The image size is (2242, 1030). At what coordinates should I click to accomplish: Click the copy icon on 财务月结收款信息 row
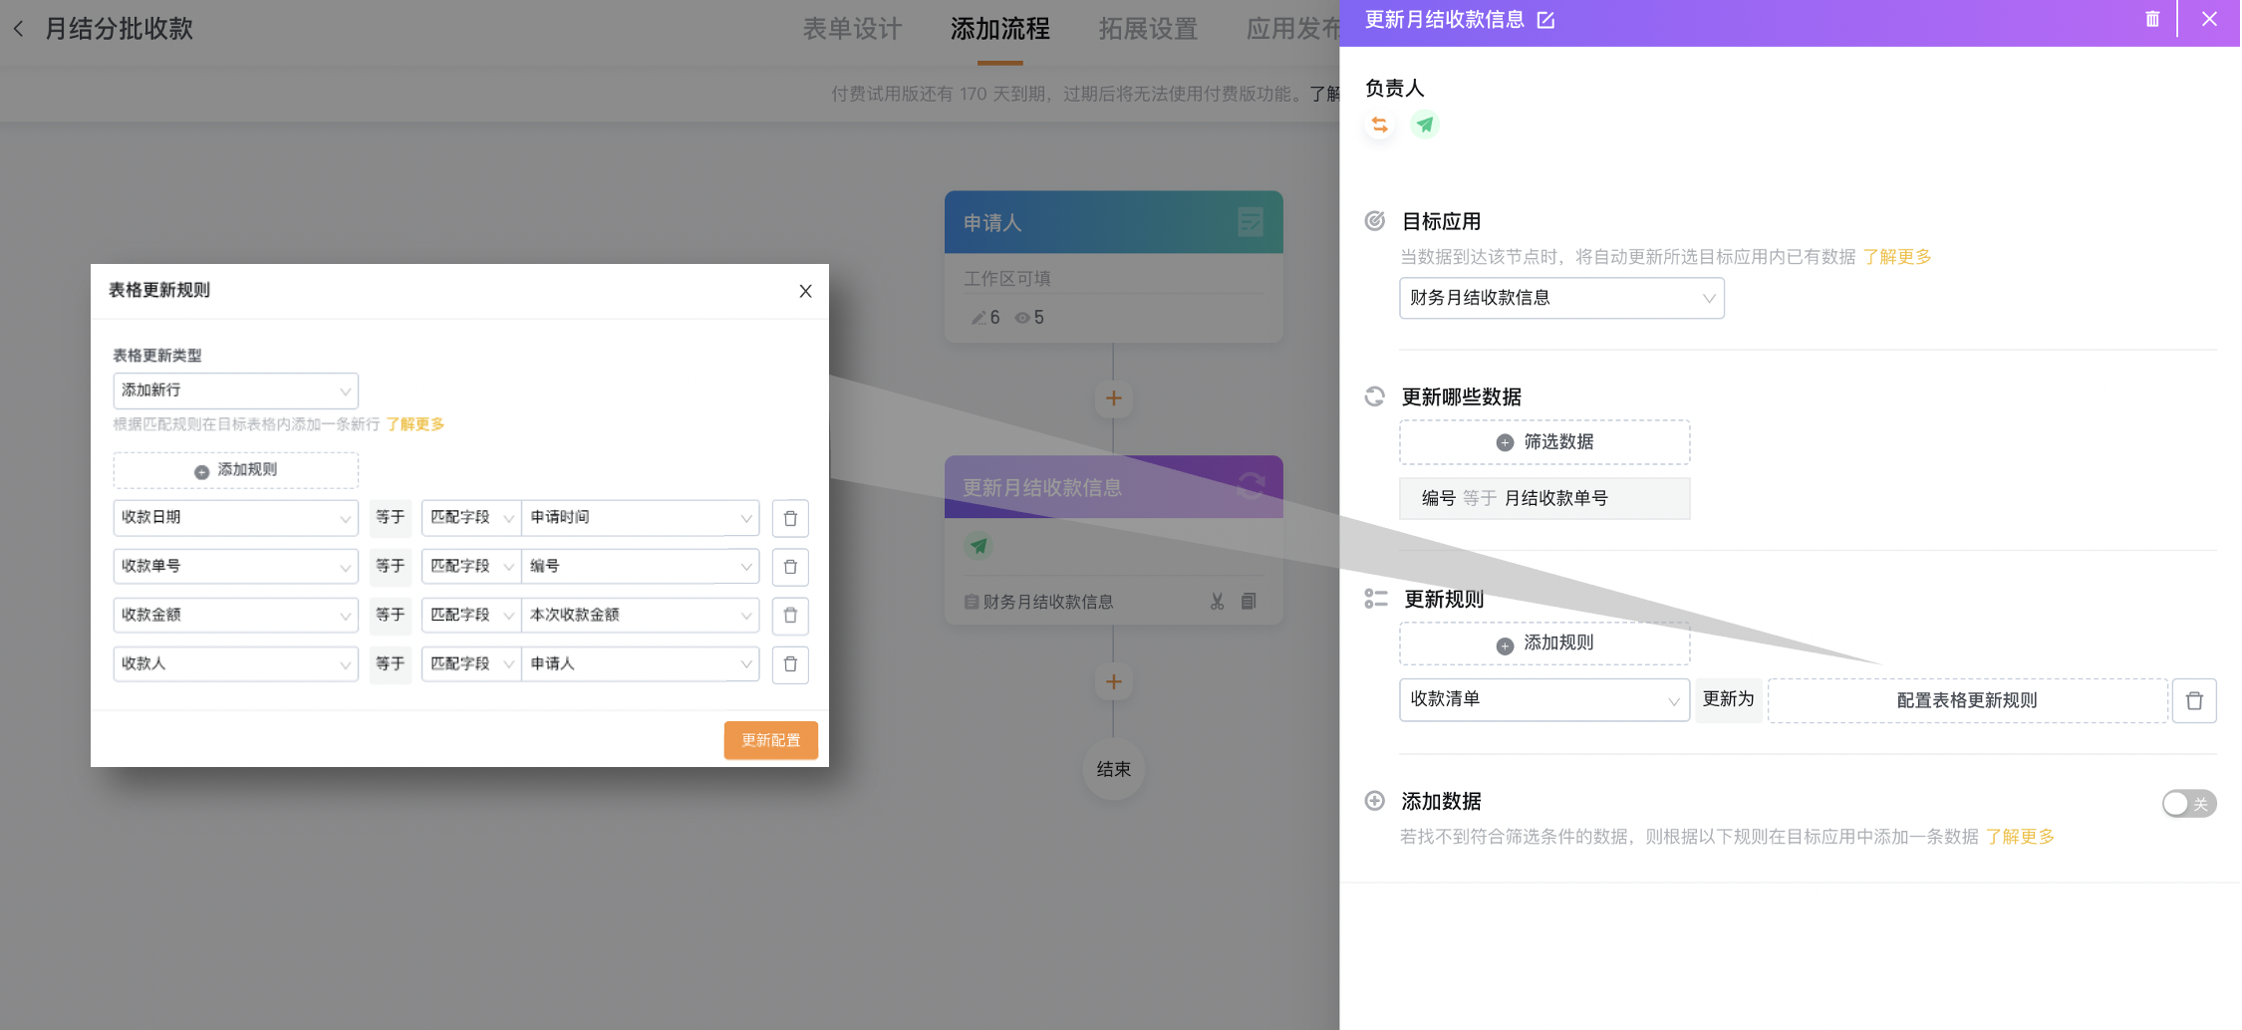[x=1249, y=601]
